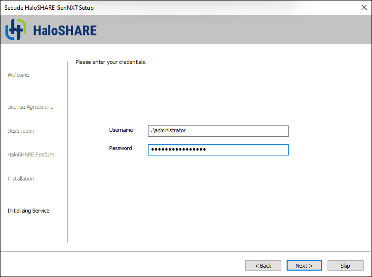Select the Initializing Service step
372x277 pixels.
29,211
